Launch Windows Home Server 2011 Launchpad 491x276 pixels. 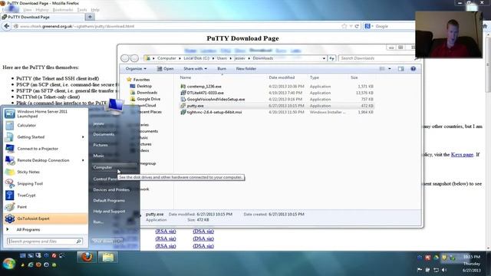click(x=45, y=113)
